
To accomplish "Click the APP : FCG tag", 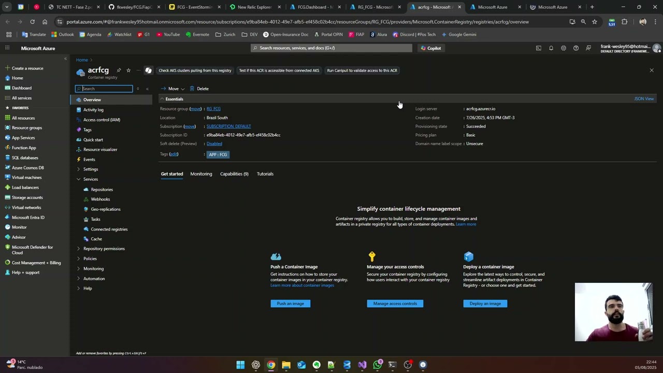I will point(218,154).
